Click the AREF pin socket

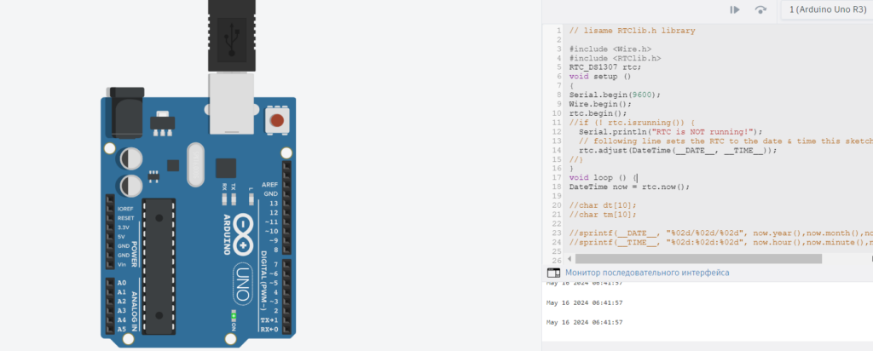[x=286, y=185]
